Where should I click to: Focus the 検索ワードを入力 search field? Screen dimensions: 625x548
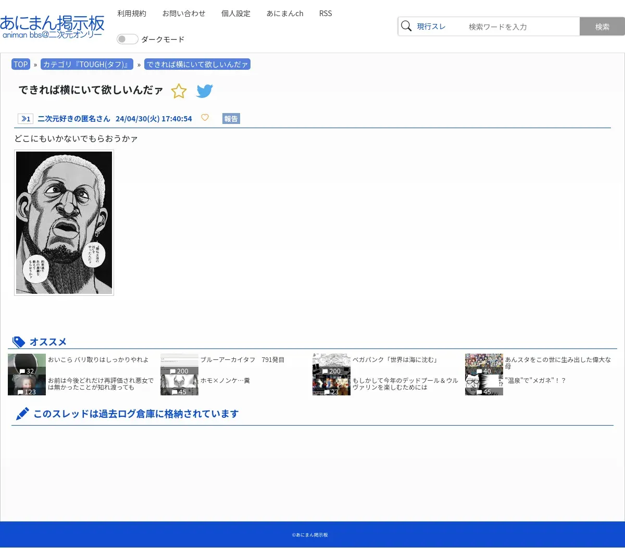[x=521, y=27]
